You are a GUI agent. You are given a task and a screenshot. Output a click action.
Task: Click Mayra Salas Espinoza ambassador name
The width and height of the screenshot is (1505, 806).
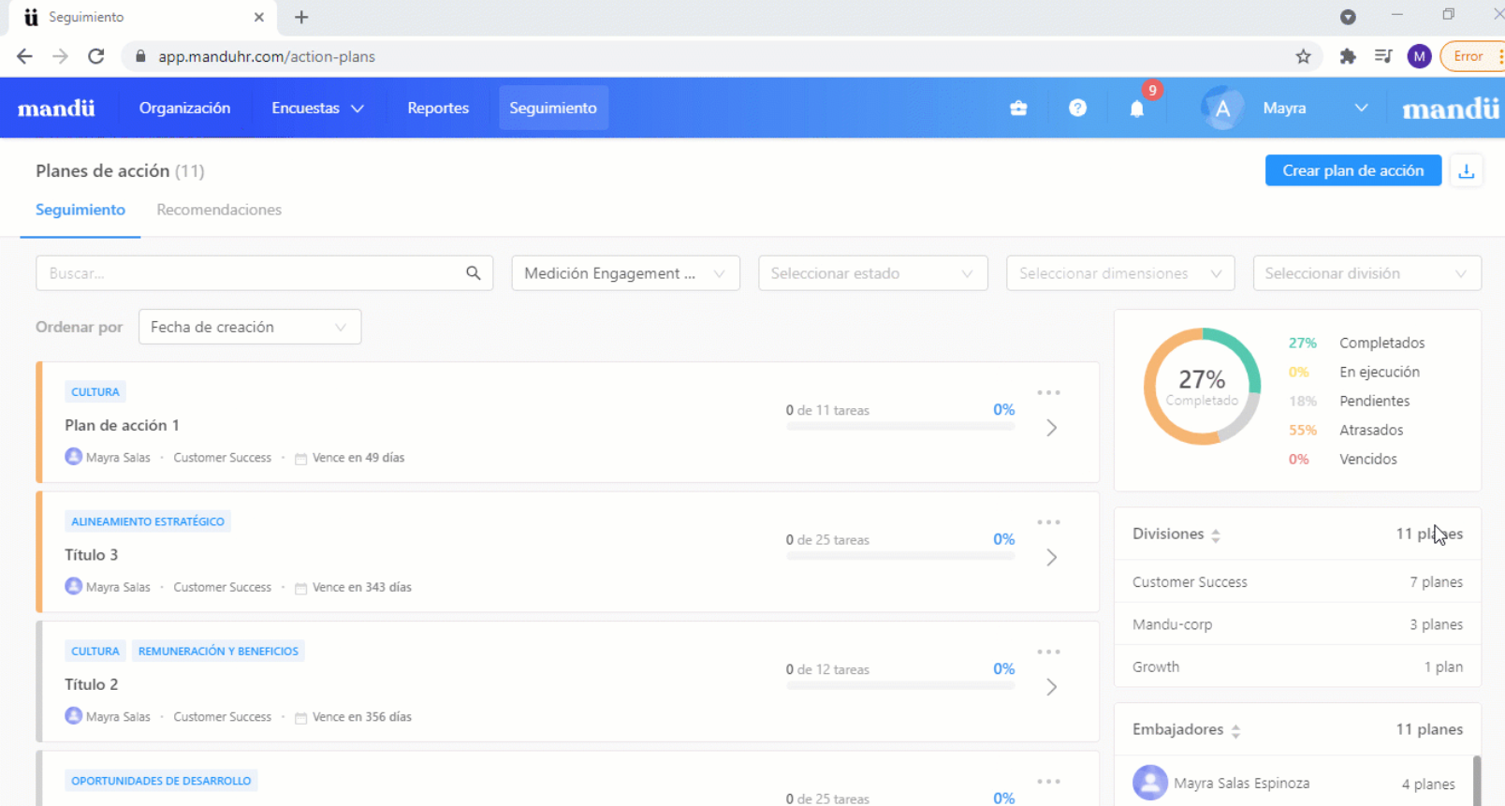pos(1242,784)
